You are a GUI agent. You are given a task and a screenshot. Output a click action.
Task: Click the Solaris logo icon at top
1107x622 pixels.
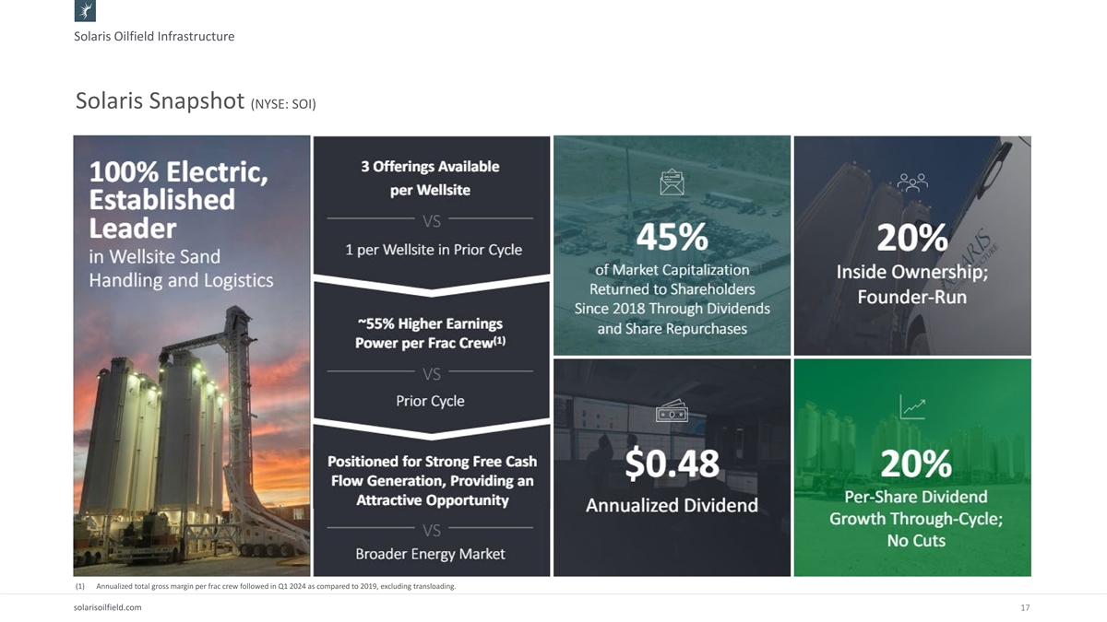tap(85, 11)
